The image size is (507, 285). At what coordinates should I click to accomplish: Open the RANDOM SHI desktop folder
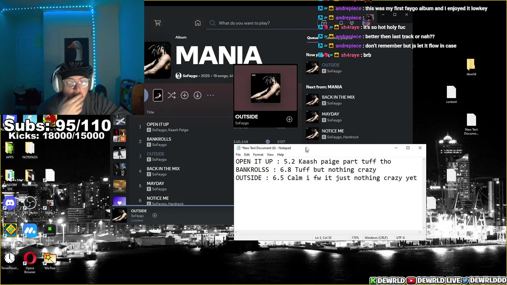coord(10,180)
